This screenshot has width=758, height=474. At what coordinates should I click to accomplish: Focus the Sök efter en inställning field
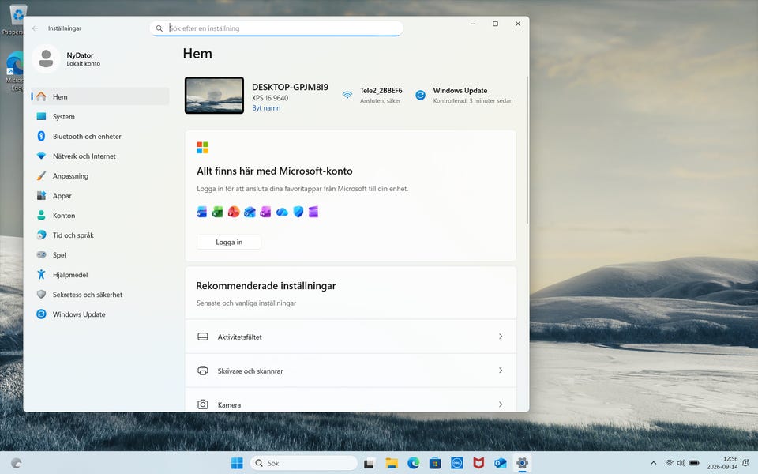(x=276, y=28)
